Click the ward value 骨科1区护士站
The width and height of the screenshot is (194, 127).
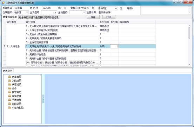click(78, 8)
